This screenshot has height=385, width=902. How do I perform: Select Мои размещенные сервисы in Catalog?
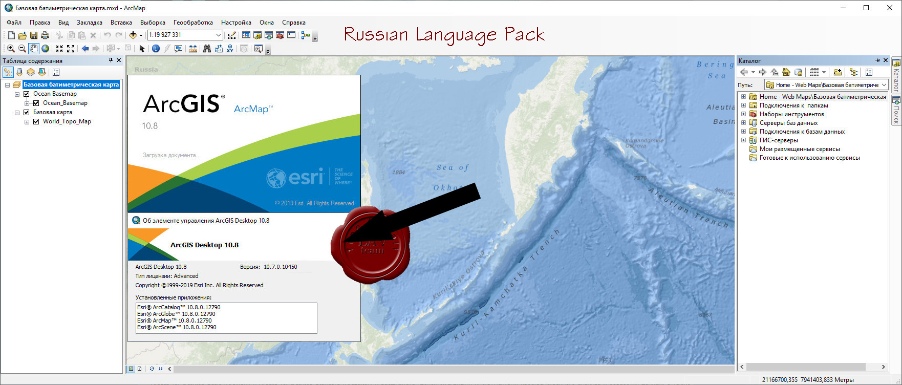[799, 149]
